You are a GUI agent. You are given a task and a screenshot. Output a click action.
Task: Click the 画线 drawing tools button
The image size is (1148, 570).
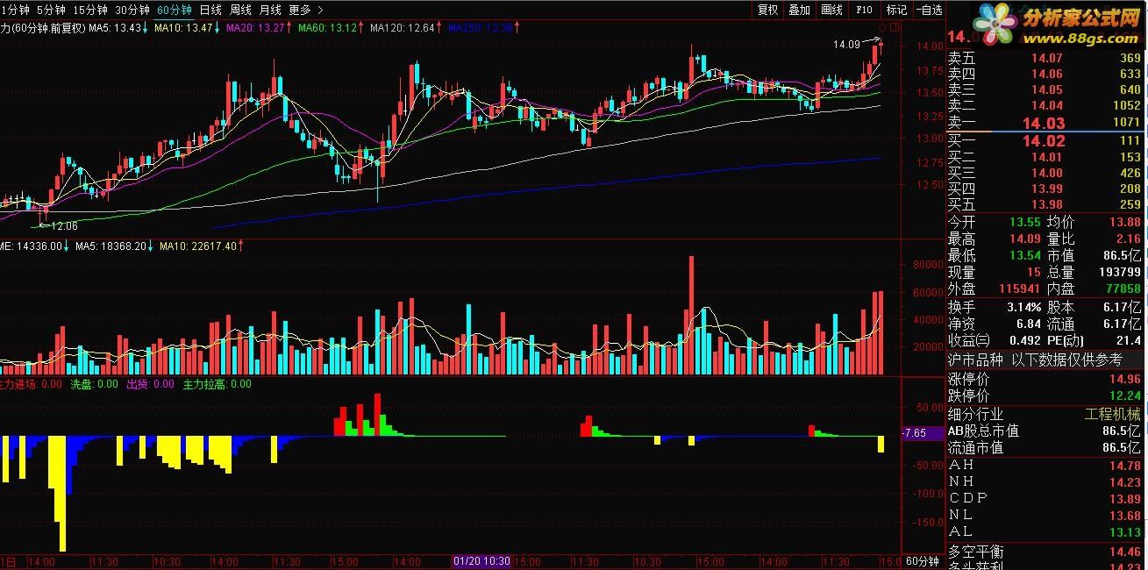[831, 10]
